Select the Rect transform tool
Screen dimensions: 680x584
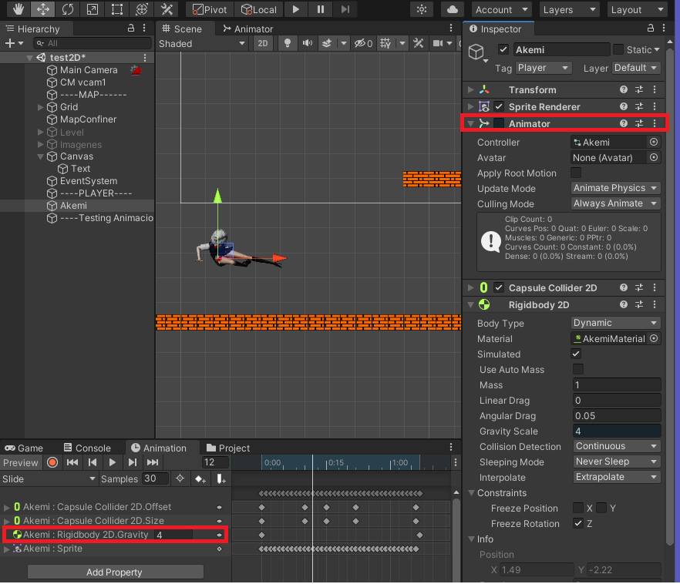[x=116, y=10]
